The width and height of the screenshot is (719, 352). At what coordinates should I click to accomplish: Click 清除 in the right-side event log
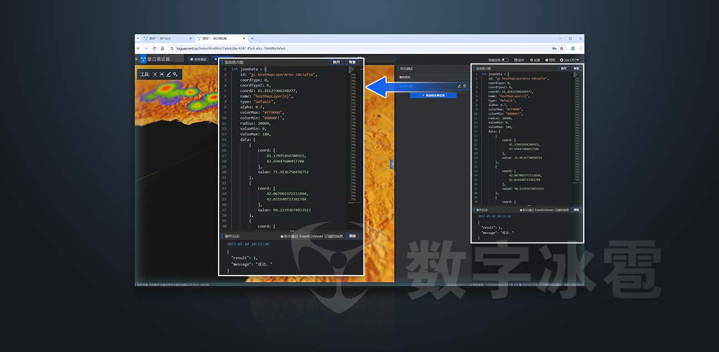tap(576, 210)
